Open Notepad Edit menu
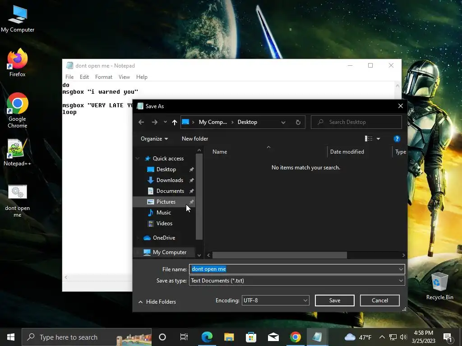 [x=84, y=77]
